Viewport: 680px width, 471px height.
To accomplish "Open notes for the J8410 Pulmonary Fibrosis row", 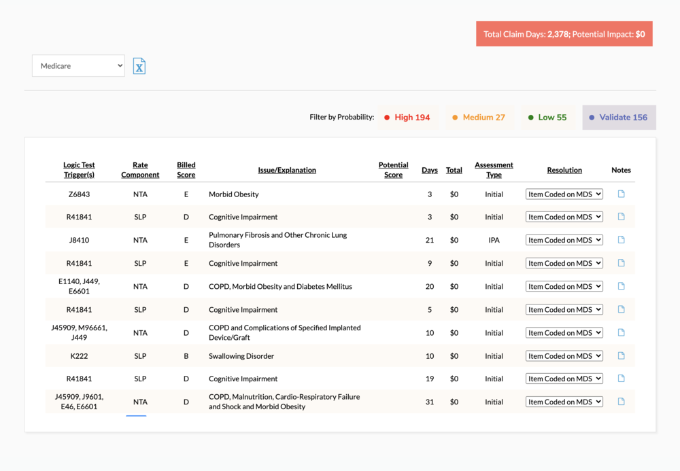I will click(x=621, y=240).
